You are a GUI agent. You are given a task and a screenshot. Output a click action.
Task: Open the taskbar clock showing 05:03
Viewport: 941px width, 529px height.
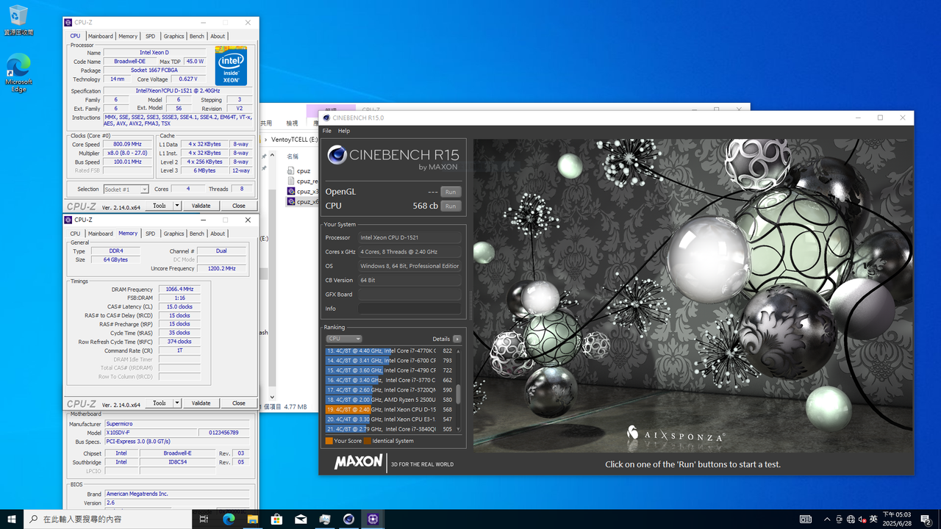pyautogui.click(x=896, y=519)
